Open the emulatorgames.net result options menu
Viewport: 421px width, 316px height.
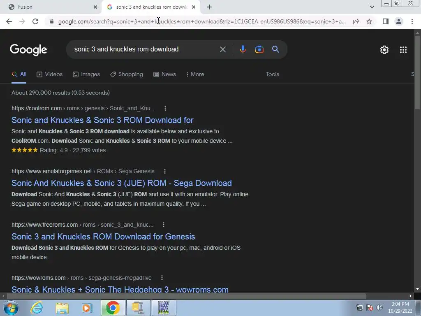coord(165,171)
